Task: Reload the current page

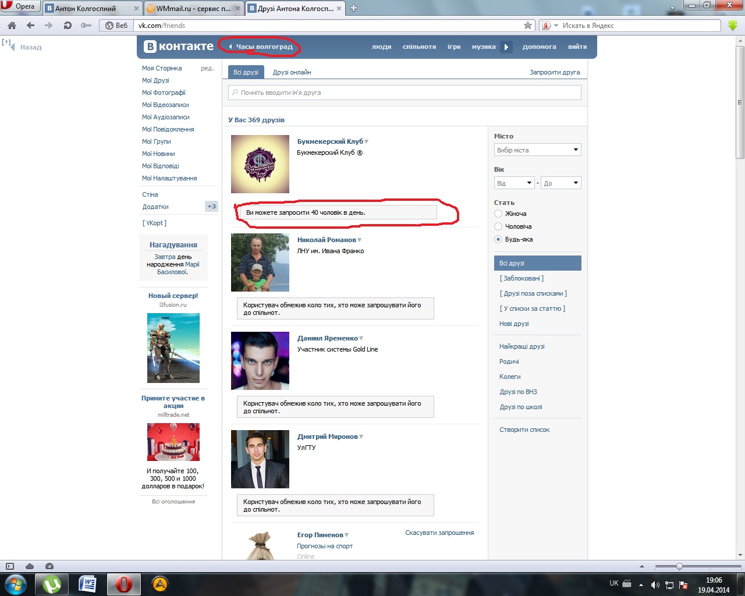Action: 67,26
